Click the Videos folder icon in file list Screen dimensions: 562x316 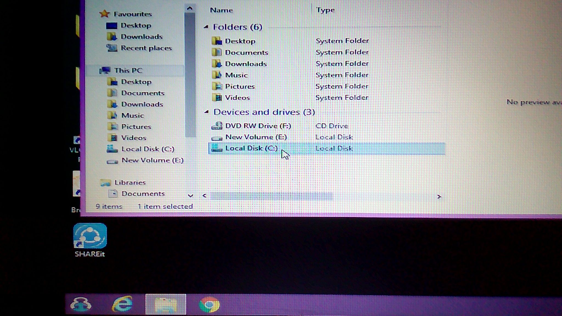tap(217, 97)
